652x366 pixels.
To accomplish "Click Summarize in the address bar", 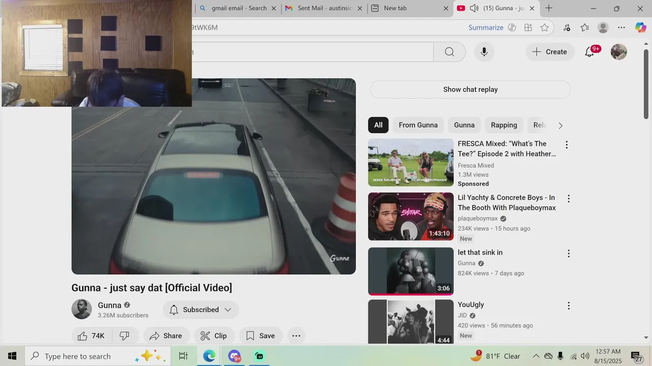I will pyautogui.click(x=486, y=27).
